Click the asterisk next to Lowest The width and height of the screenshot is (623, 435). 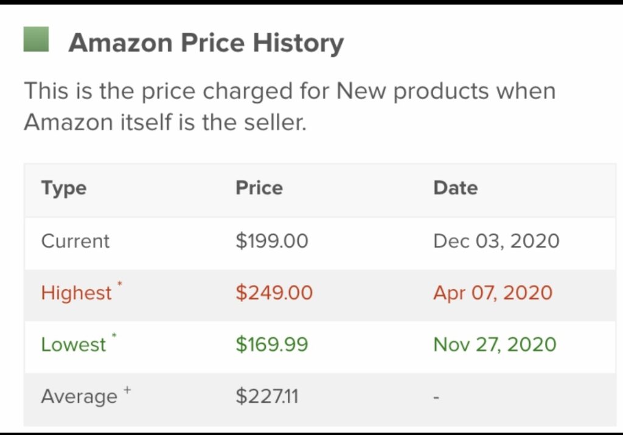tap(114, 336)
